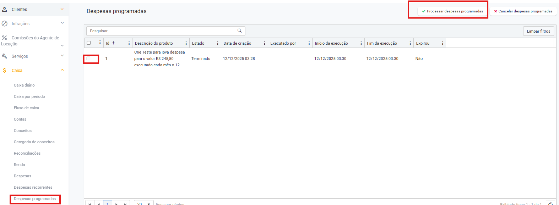Go to Fluxo de caixa page
The width and height of the screenshot is (559, 205).
click(x=26, y=108)
